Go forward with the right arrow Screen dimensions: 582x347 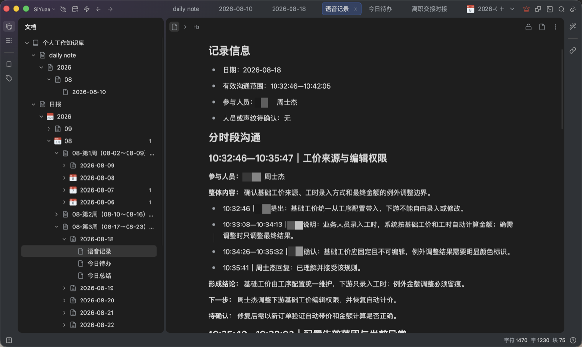click(110, 9)
